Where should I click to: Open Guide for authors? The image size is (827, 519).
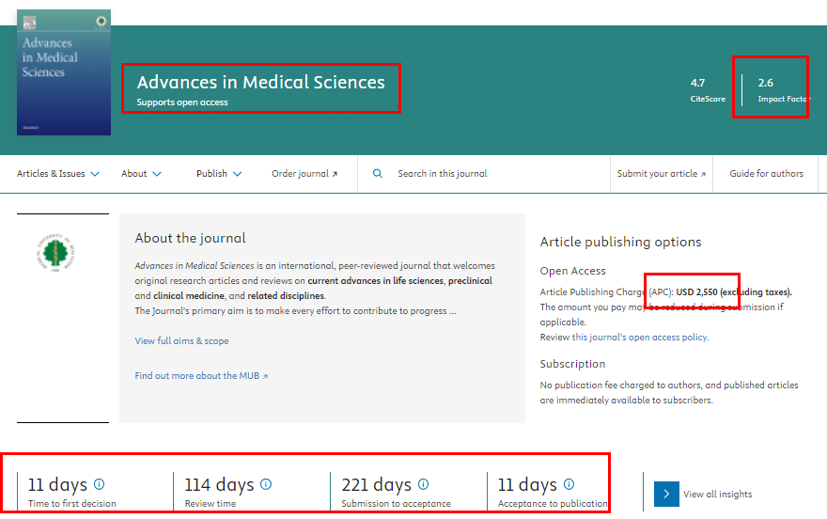pyautogui.click(x=766, y=174)
